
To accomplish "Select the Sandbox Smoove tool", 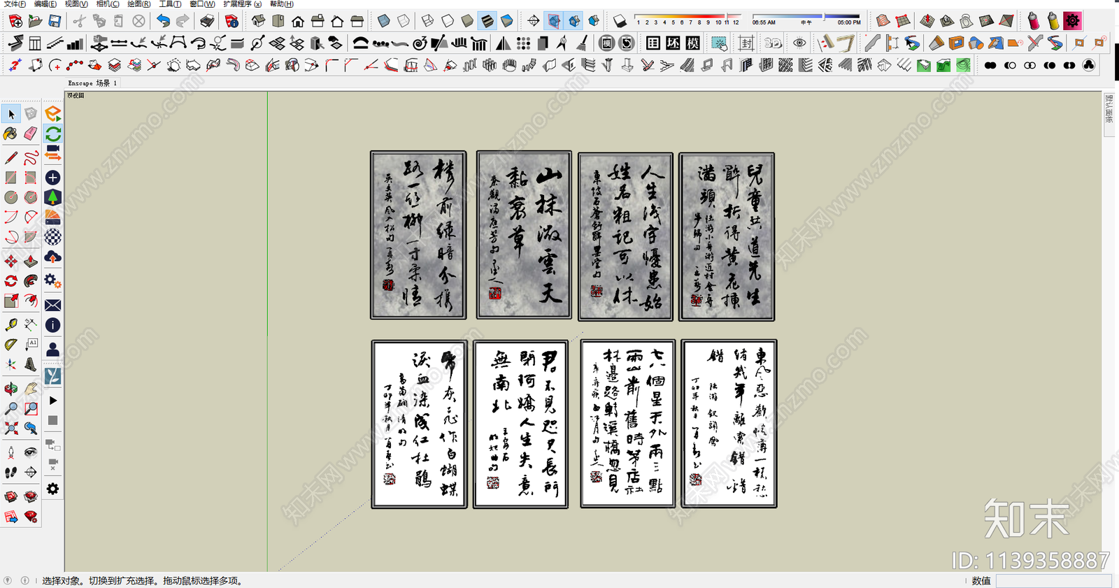I will 927,21.
